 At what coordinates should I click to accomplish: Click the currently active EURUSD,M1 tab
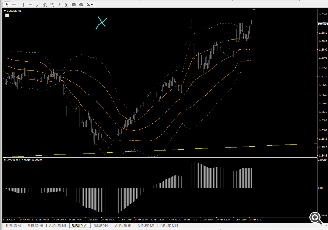click(x=80, y=225)
